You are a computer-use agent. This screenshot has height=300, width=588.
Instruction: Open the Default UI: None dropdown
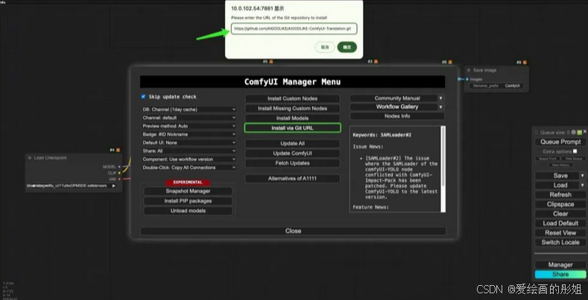[189, 143]
